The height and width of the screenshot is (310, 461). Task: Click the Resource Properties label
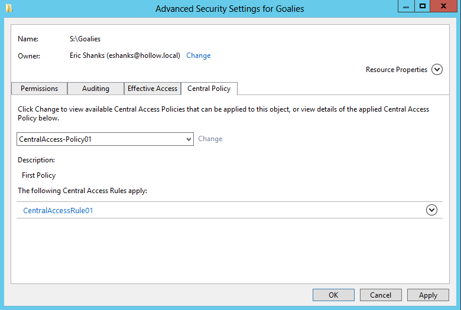pos(397,70)
